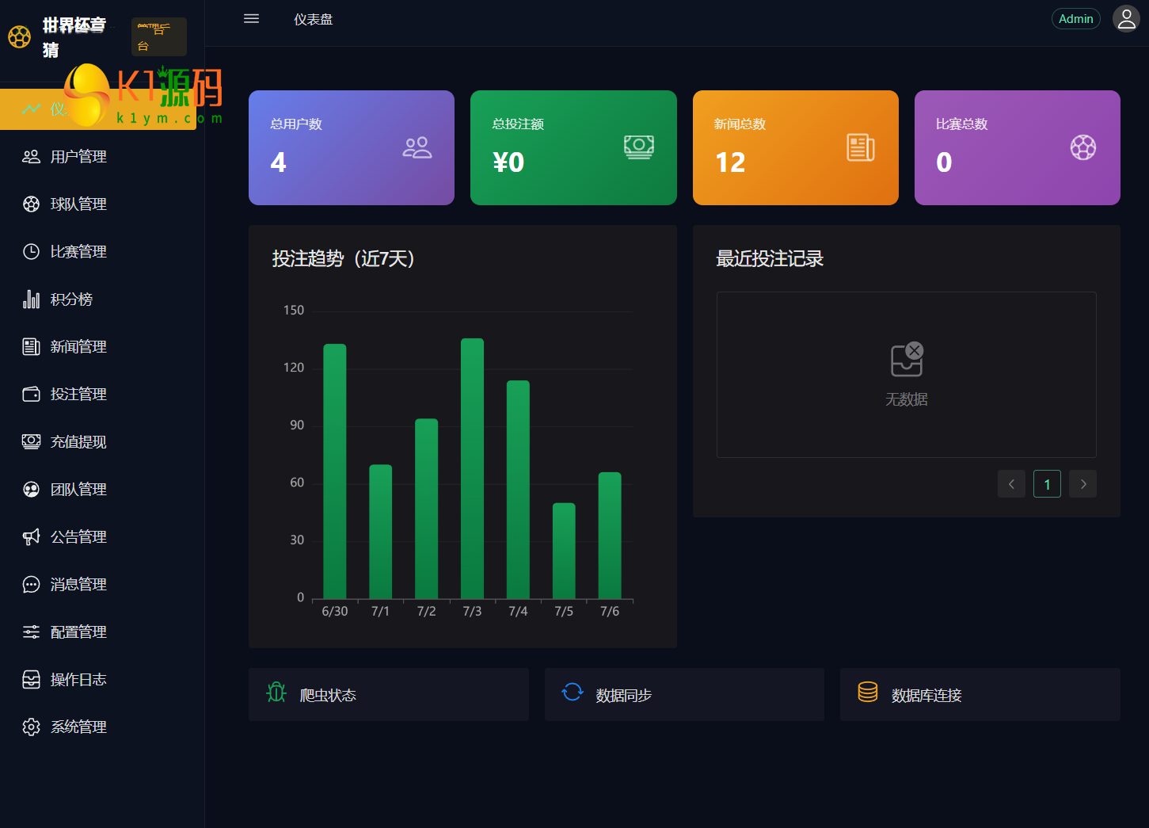Screen dimensions: 1149x828
Task: Click the 配置管理 sliders icon
Action: pos(31,632)
